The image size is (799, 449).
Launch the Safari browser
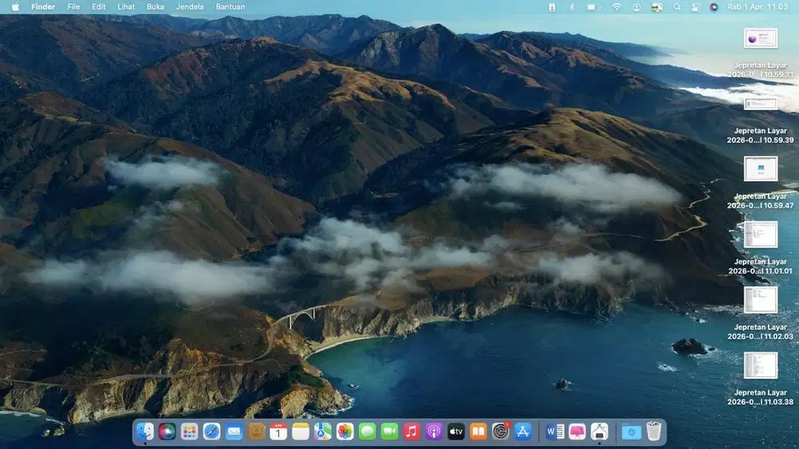click(x=212, y=431)
